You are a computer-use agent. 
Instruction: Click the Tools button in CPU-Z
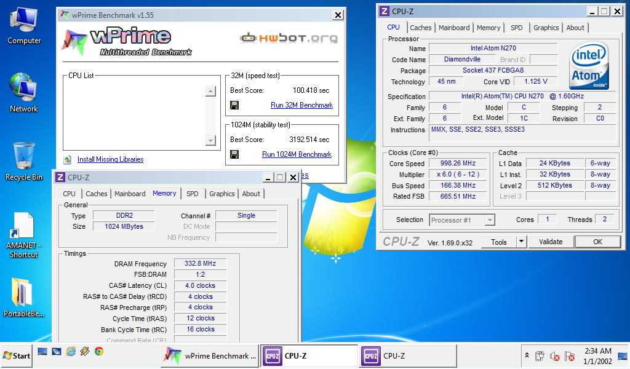[498, 242]
